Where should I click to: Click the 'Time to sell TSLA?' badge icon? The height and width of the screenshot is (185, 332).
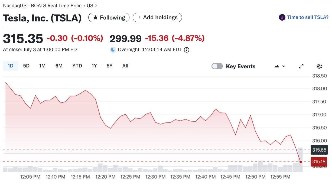click(282, 17)
